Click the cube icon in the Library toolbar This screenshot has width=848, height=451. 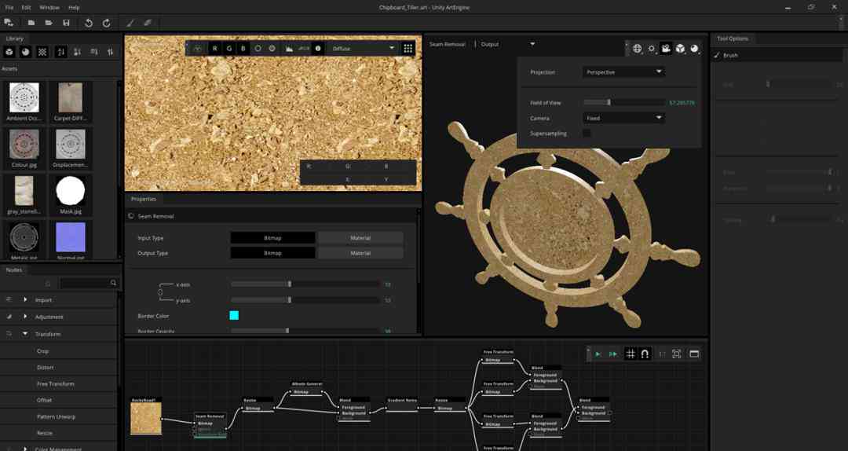(x=9, y=52)
